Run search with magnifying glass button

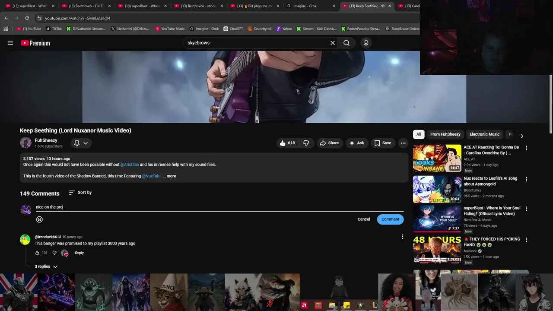(x=346, y=43)
